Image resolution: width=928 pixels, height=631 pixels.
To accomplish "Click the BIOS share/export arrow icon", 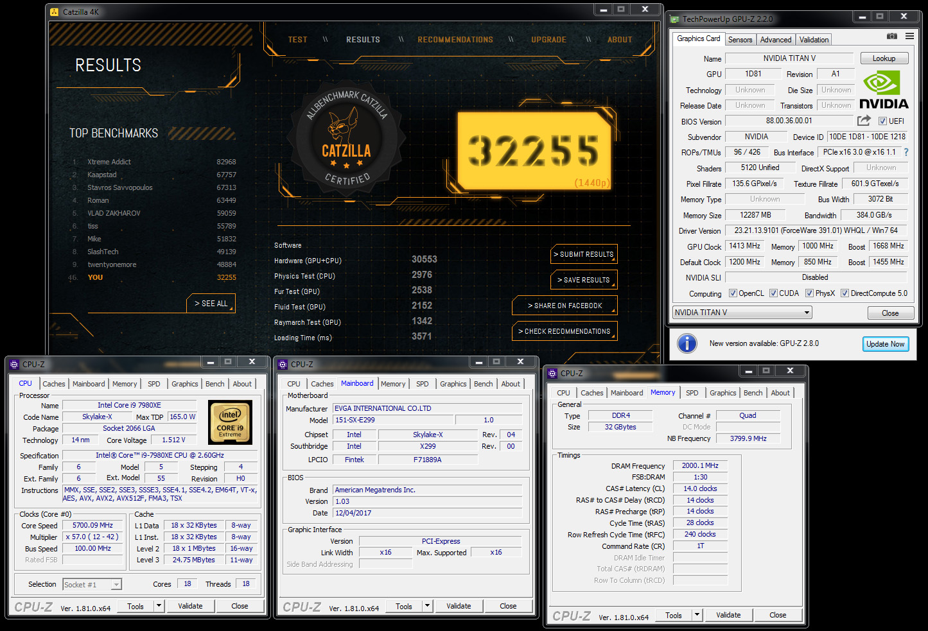I will [864, 121].
